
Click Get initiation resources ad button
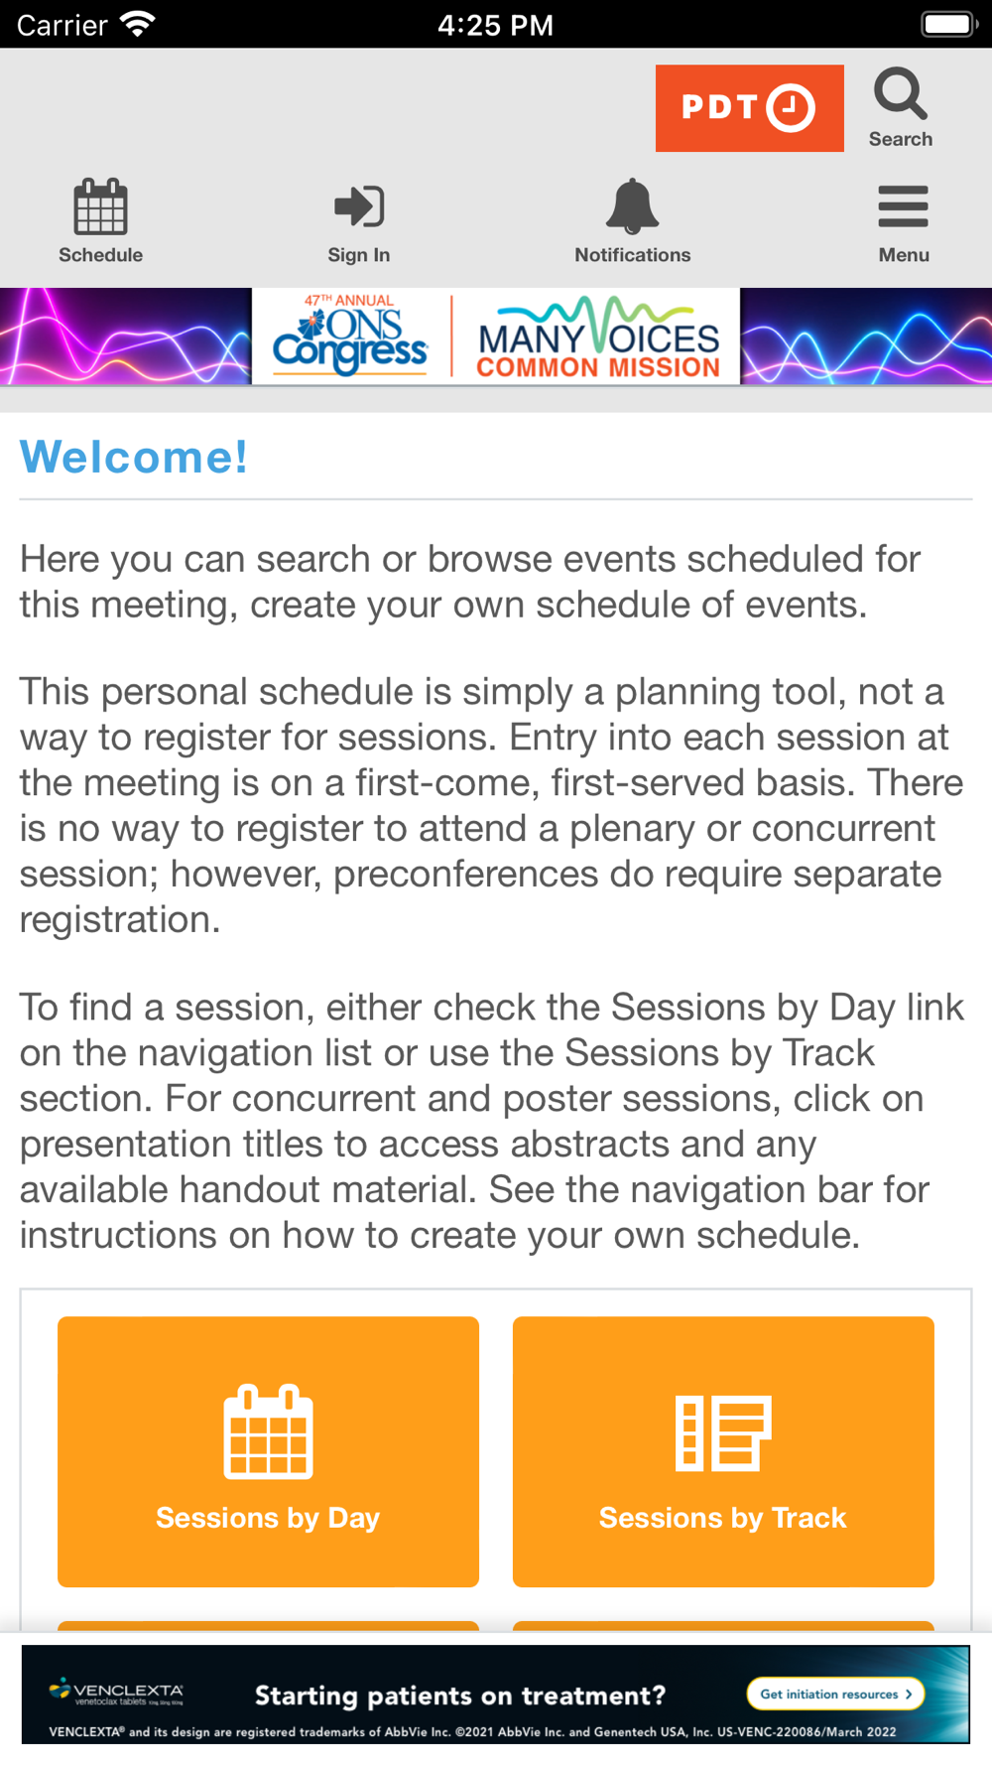[x=835, y=1694]
